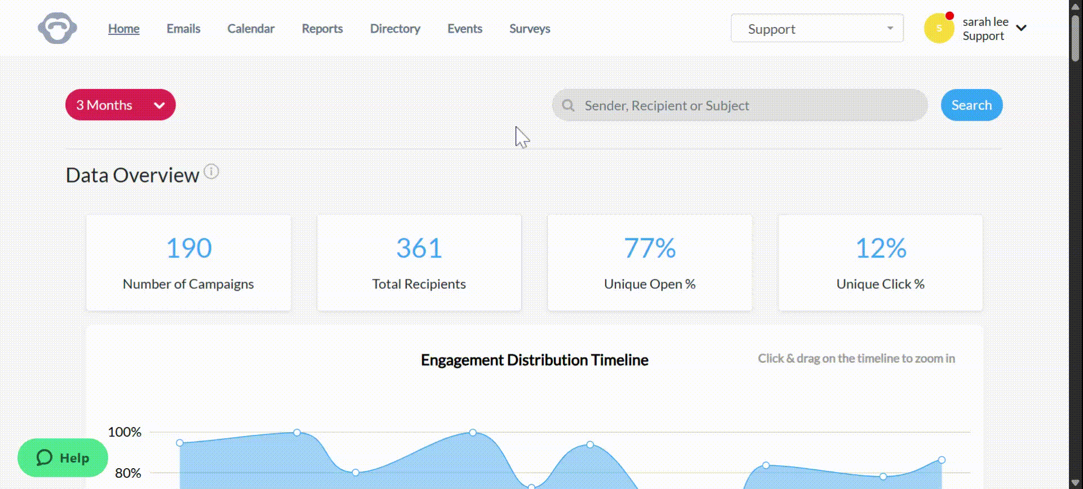Open the Data Overview info icon
Viewport: 1083px width, 489px height.
(x=212, y=171)
